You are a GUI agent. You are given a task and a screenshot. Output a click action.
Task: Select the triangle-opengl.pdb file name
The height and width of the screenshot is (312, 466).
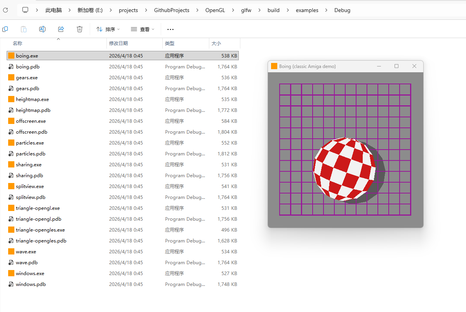[38, 219]
